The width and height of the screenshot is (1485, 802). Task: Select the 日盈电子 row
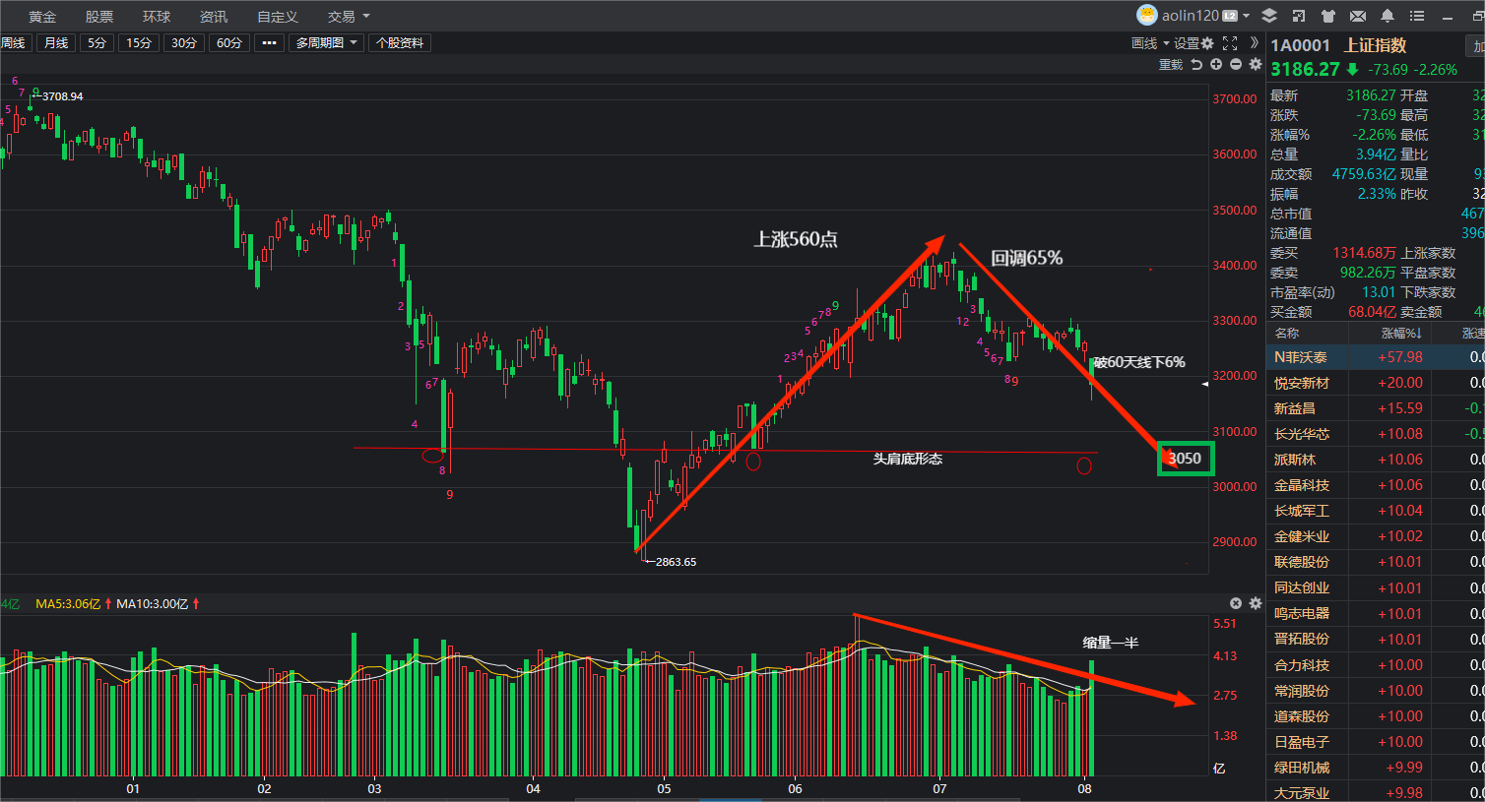pyautogui.click(x=1376, y=742)
